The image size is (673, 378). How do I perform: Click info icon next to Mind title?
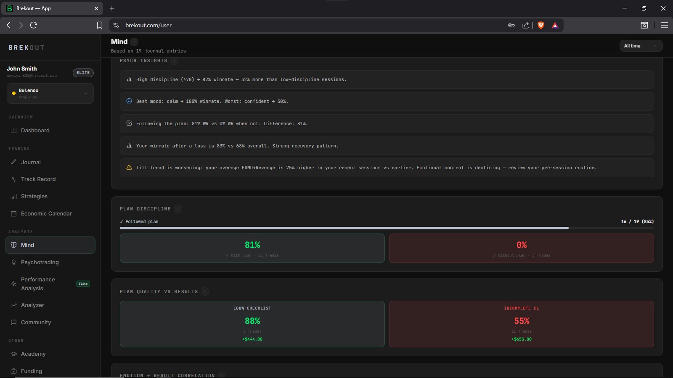click(x=134, y=42)
